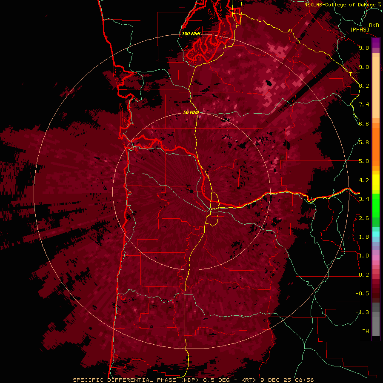Click the "50 NMI" range ring label
The height and width of the screenshot is (383, 383).
191,113
